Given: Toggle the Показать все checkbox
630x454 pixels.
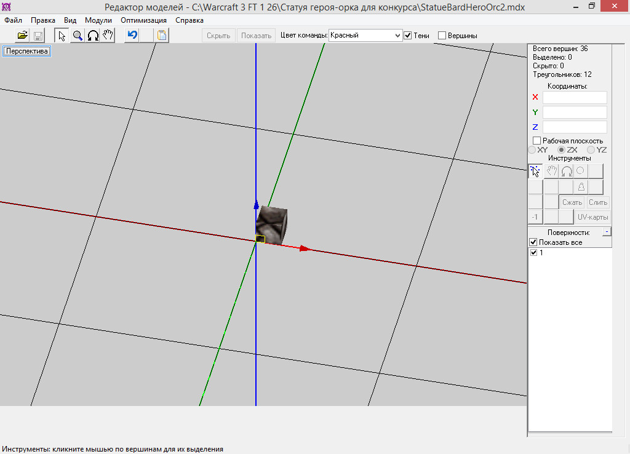Looking at the screenshot, I should pos(533,242).
